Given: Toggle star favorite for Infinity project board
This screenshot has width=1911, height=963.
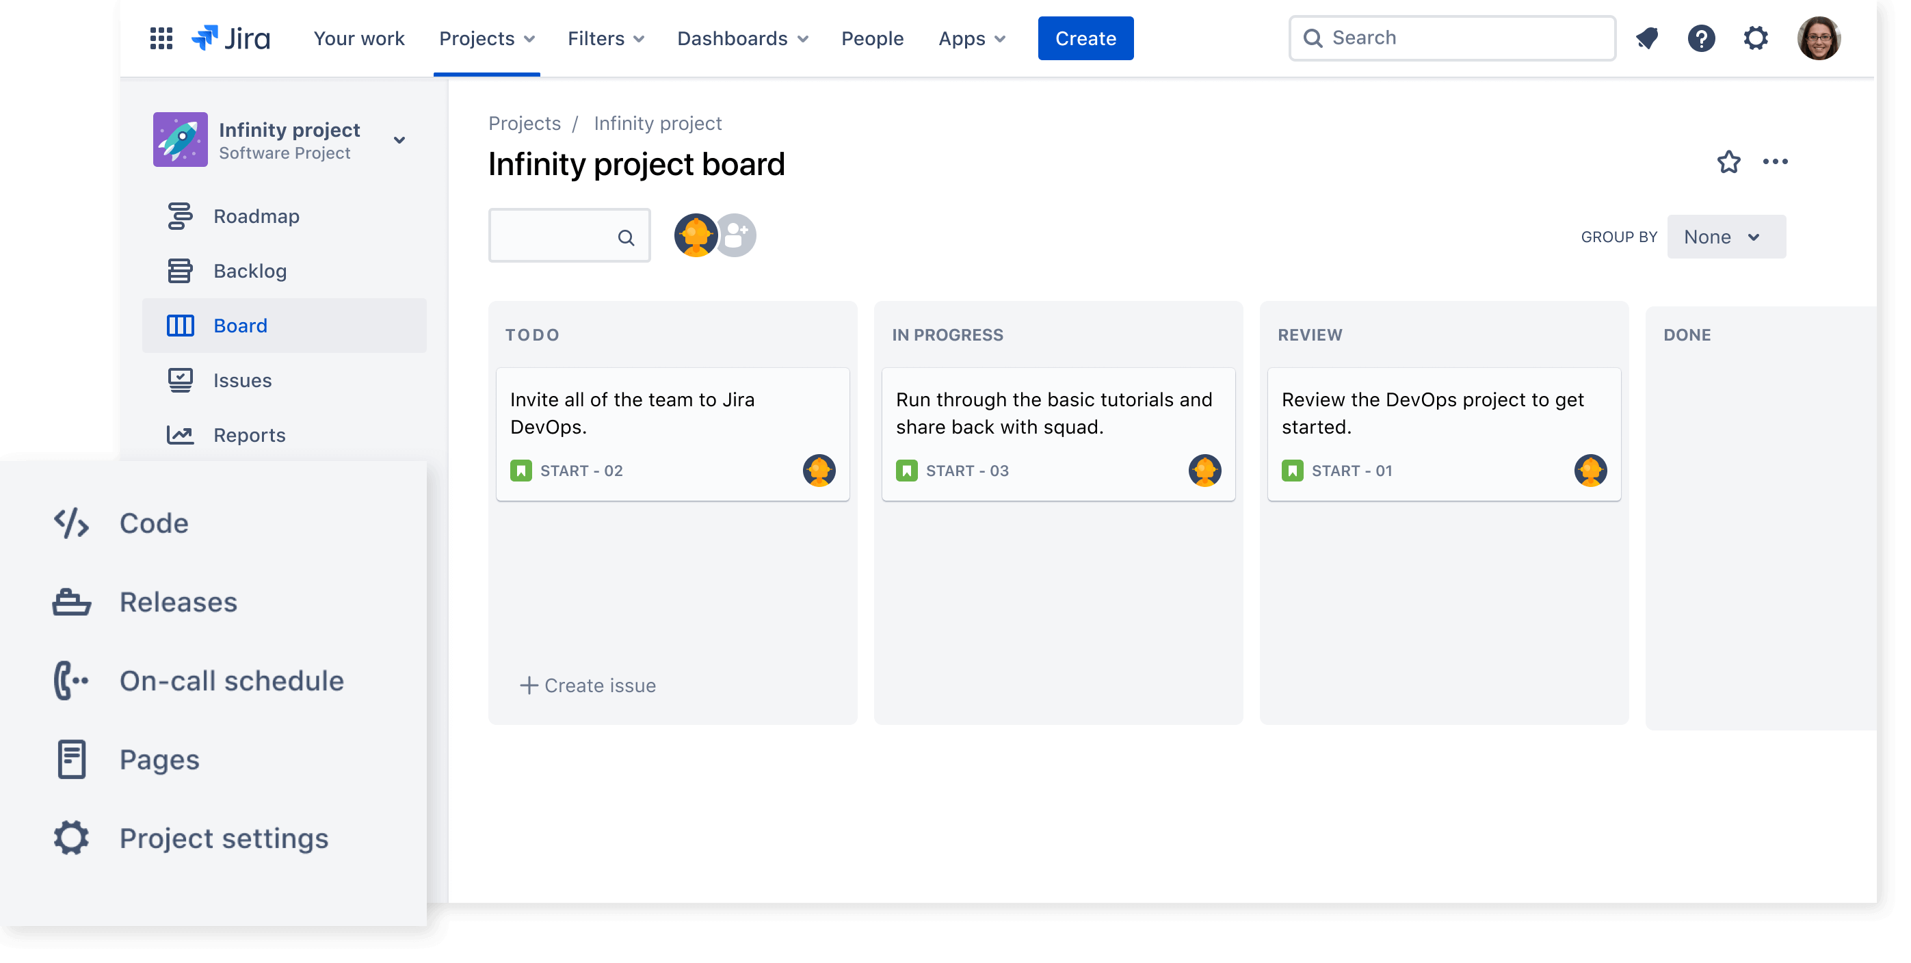Looking at the screenshot, I should pos(1727,162).
